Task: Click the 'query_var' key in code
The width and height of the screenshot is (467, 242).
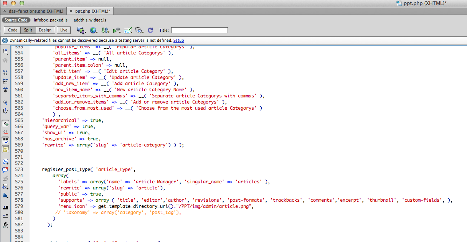Action: coord(57,127)
